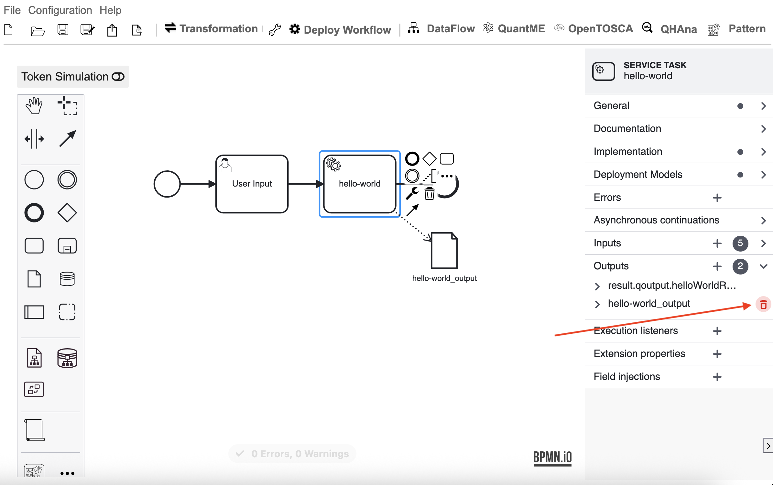Screen dimensions: 773x485
Task: Add a new Execution listener
Action: tap(717, 331)
